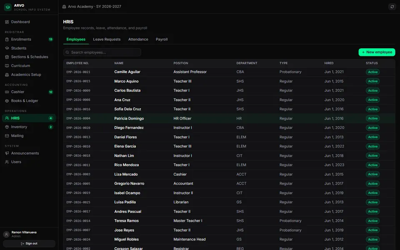Image resolution: width=400 pixels, height=250 pixels.
Task: Open Mailing envelope icon in sidebar
Action: (x=7, y=136)
